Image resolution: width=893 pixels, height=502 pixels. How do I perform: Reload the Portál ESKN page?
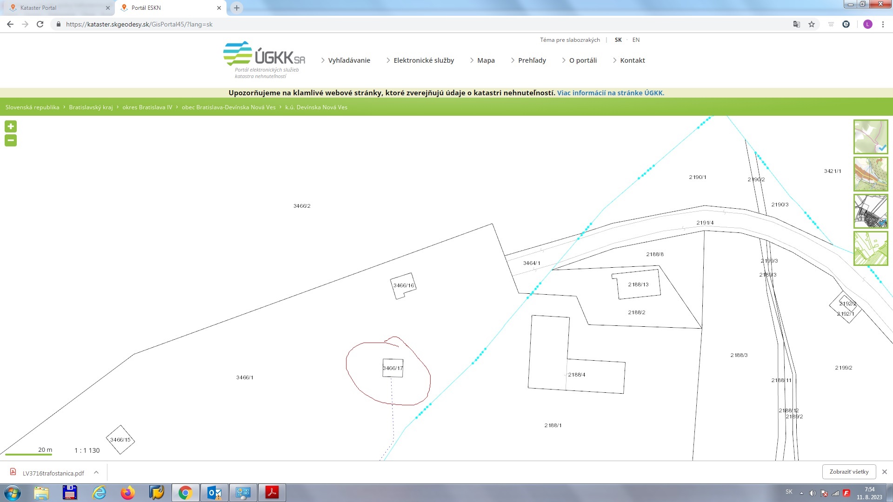coord(40,24)
